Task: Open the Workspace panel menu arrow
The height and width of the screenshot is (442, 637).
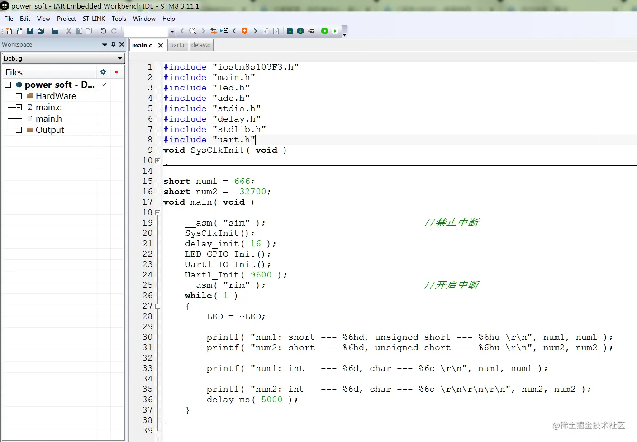Action: [105, 45]
